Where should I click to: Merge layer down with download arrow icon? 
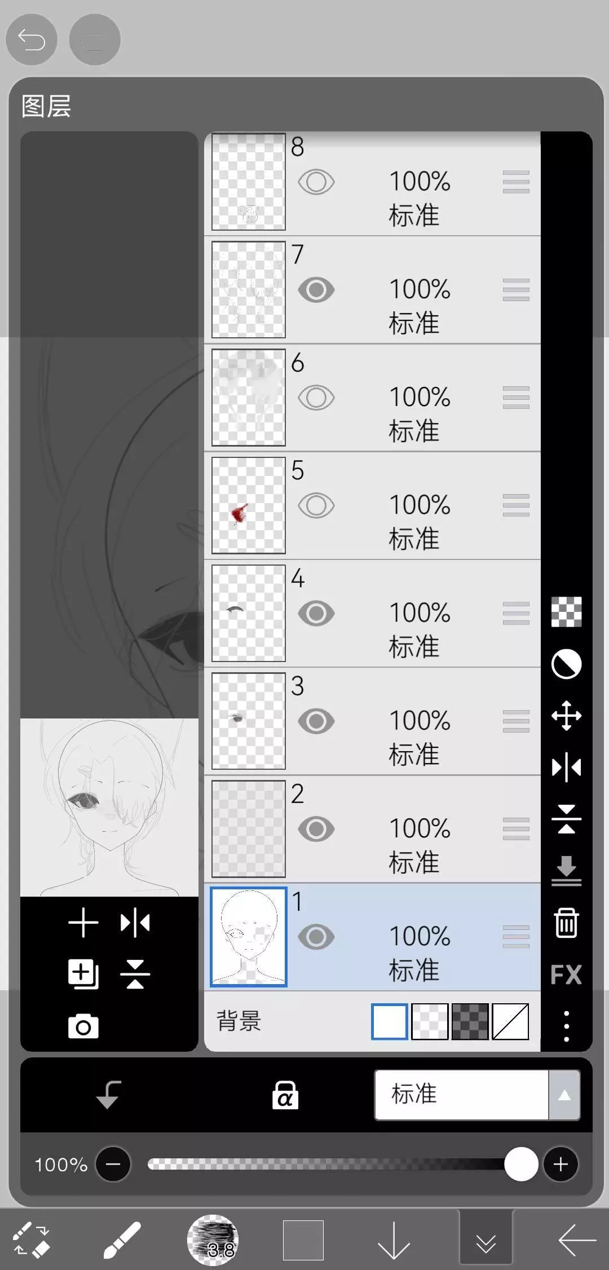(x=566, y=871)
